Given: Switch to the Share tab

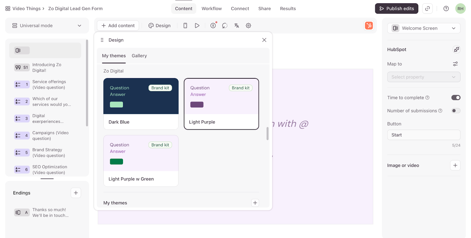Looking at the screenshot, I should (265, 9).
